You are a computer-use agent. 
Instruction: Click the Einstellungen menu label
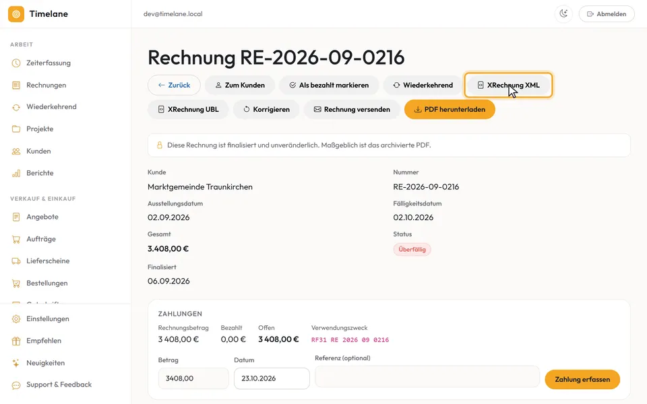click(47, 319)
